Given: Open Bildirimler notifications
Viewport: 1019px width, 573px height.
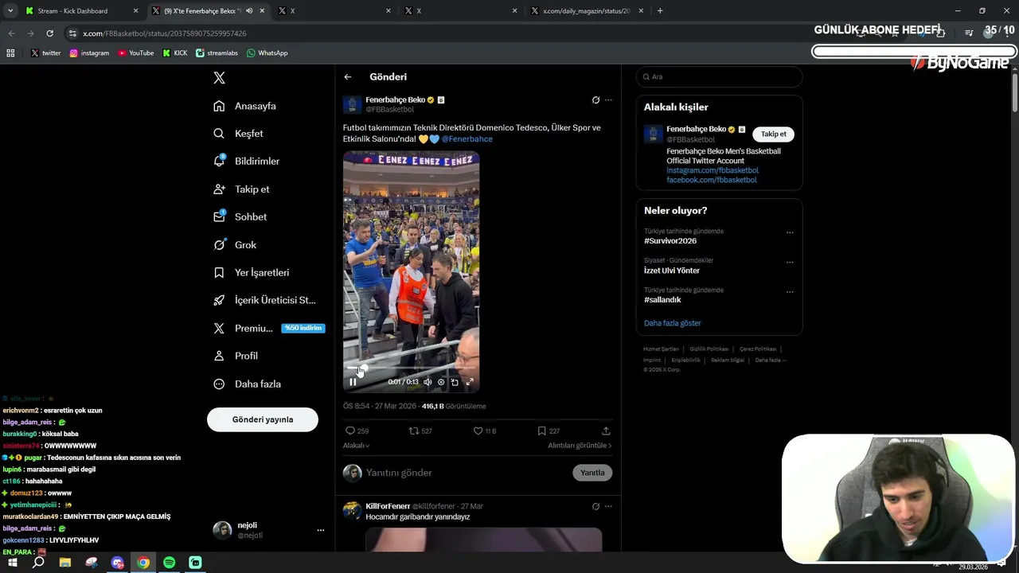Looking at the screenshot, I should [247, 162].
